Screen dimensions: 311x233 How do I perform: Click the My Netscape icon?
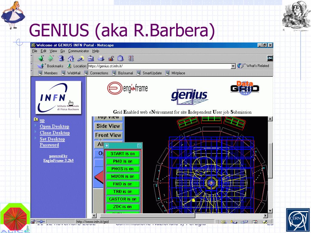pos(91,58)
